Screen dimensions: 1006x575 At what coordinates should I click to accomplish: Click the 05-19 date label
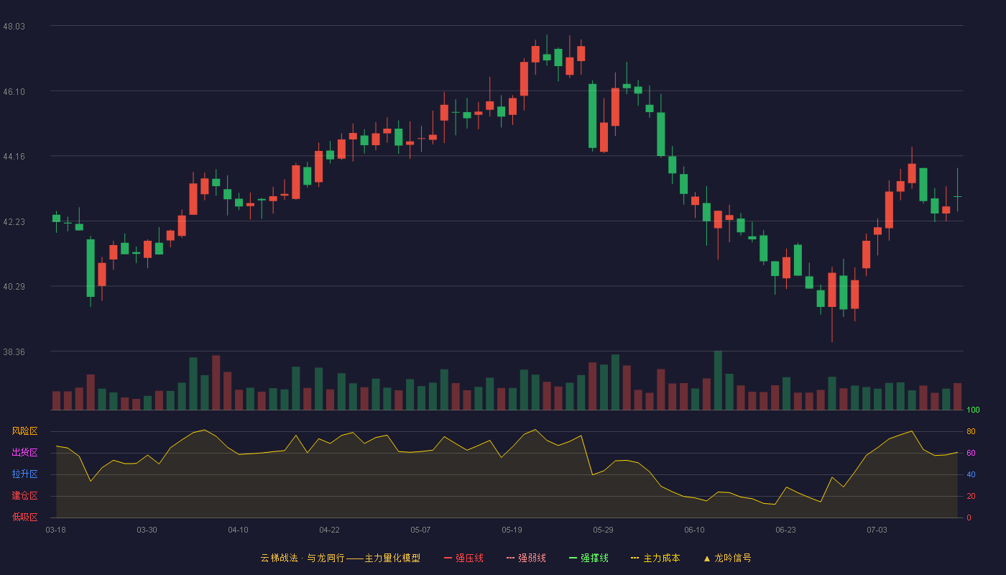pos(512,530)
